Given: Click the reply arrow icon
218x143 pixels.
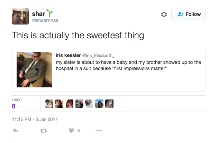Looking at the screenshot, I should 16,131.
